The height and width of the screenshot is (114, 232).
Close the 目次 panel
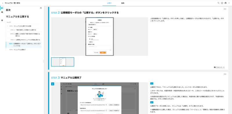coord(41,8)
